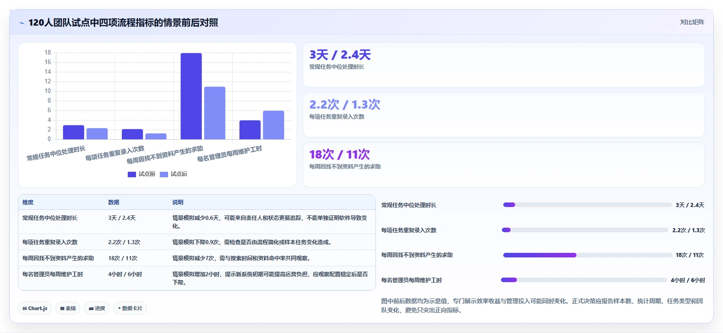Click the 3天 / 2.4天 stat card value
The height and width of the screenshot is (333, 723).
pos(340,55)
